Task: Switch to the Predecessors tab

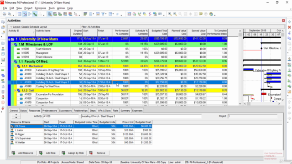Action: click(x=50, y=111)
